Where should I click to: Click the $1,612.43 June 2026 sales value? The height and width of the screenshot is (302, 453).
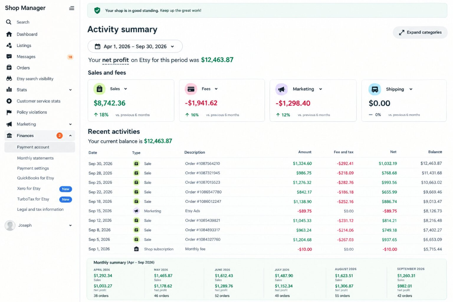click(224, 276)
